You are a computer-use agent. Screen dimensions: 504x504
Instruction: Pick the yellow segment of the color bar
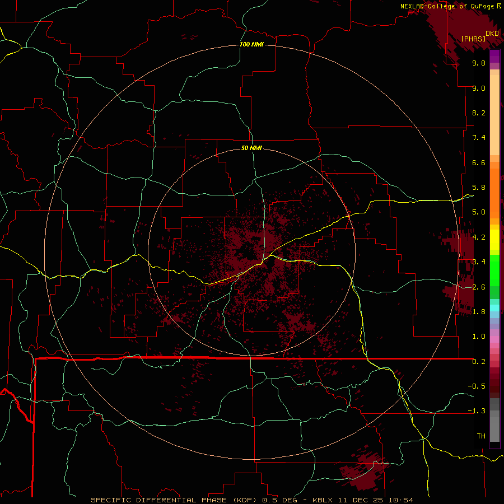click(x=494, y=240)
